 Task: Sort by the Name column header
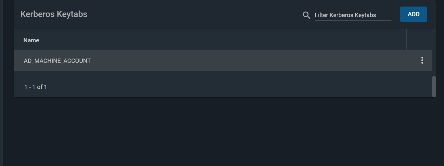point(31,40)
